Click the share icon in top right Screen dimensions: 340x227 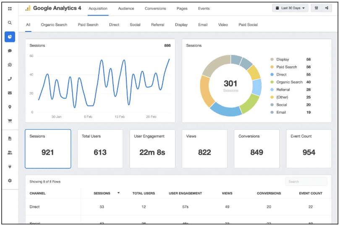327,8
